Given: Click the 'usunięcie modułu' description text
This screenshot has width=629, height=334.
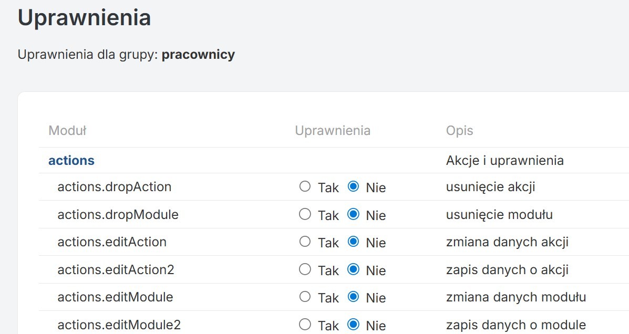Looking at the screenshot, I should 499,215.
